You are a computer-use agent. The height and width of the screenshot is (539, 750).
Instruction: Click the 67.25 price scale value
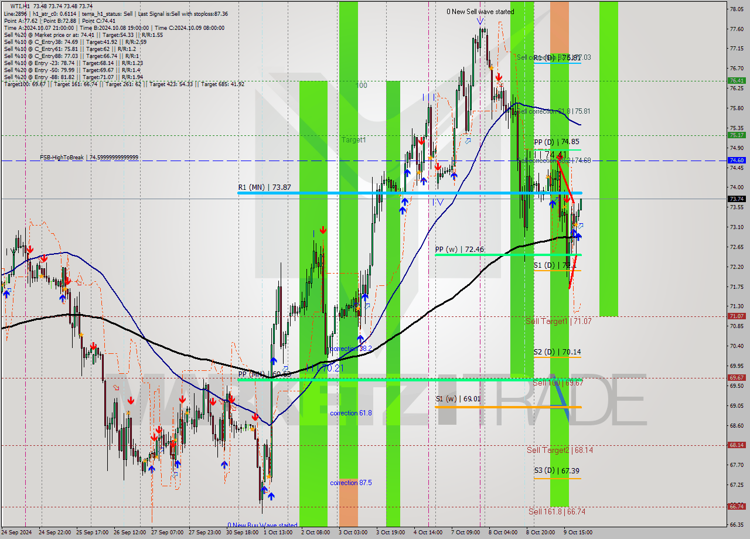737,485
